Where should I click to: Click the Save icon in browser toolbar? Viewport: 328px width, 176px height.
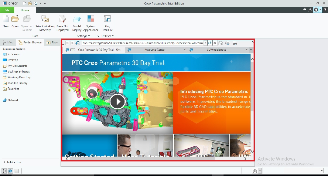(x=235, y=43)
